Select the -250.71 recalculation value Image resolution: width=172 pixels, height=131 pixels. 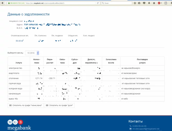pos(52,78)
